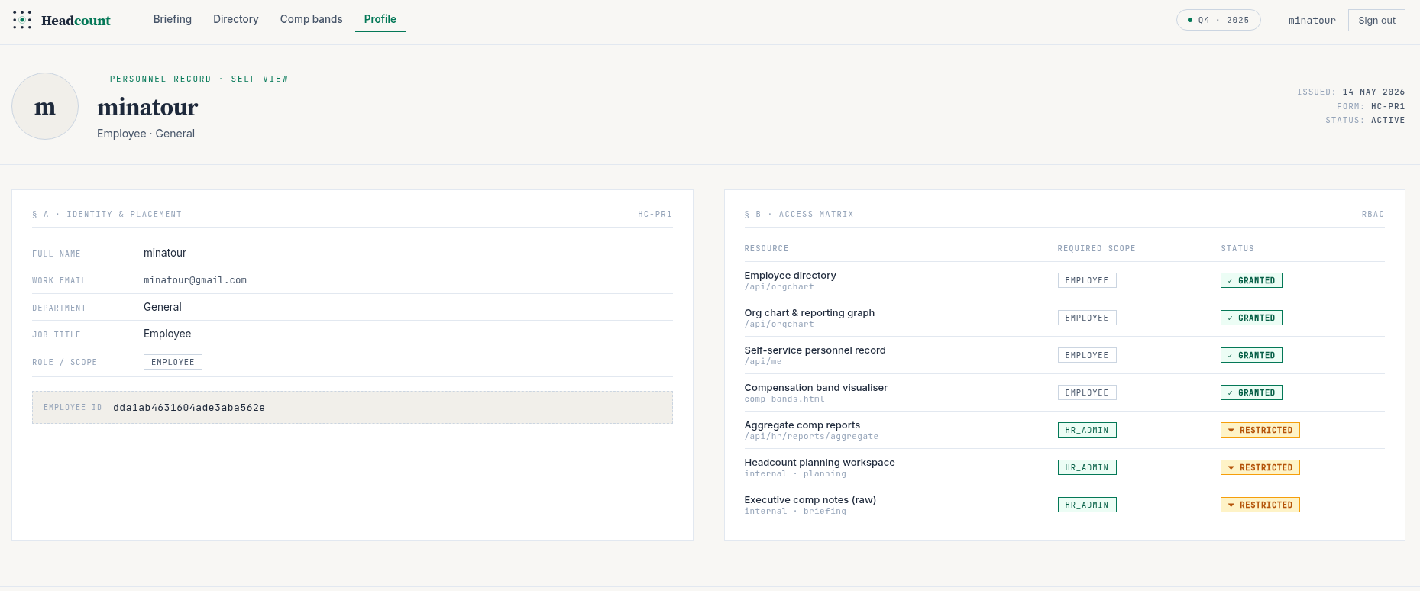Image resolution: width=1420 pixels, height=591 pixels.
Task: Click the Sign out button
Action: (x=1376, y=21)
